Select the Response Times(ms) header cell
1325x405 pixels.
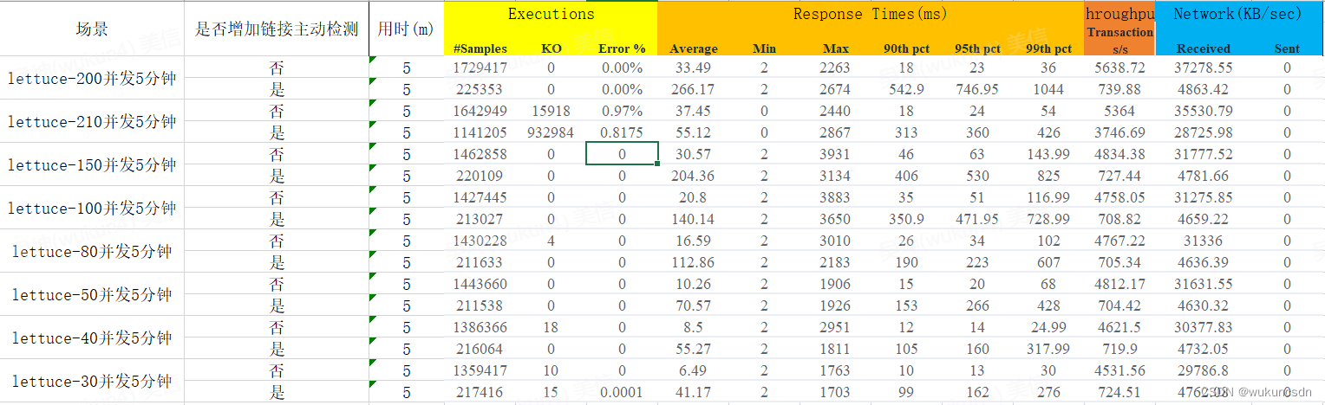[x=870, y=15]
